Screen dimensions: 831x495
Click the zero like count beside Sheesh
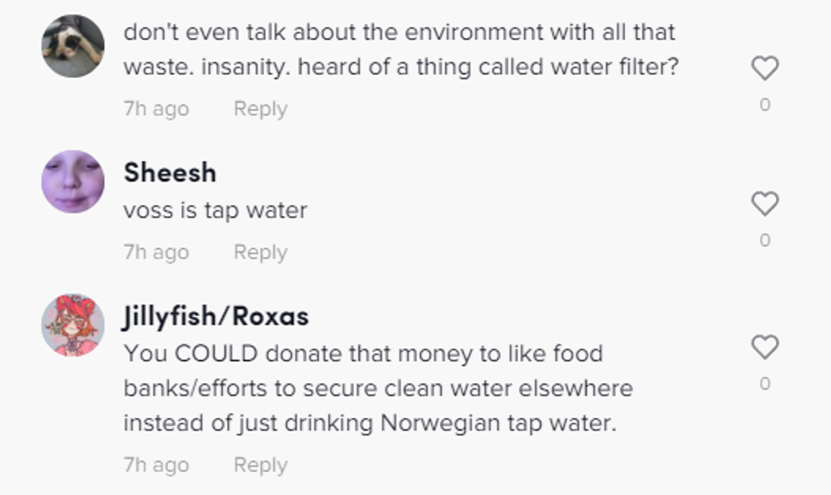click(765, 241)
